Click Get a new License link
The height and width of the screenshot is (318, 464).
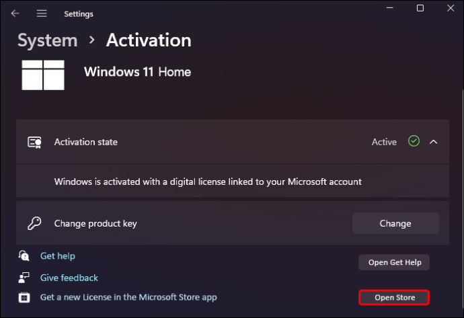click(128, 297)
